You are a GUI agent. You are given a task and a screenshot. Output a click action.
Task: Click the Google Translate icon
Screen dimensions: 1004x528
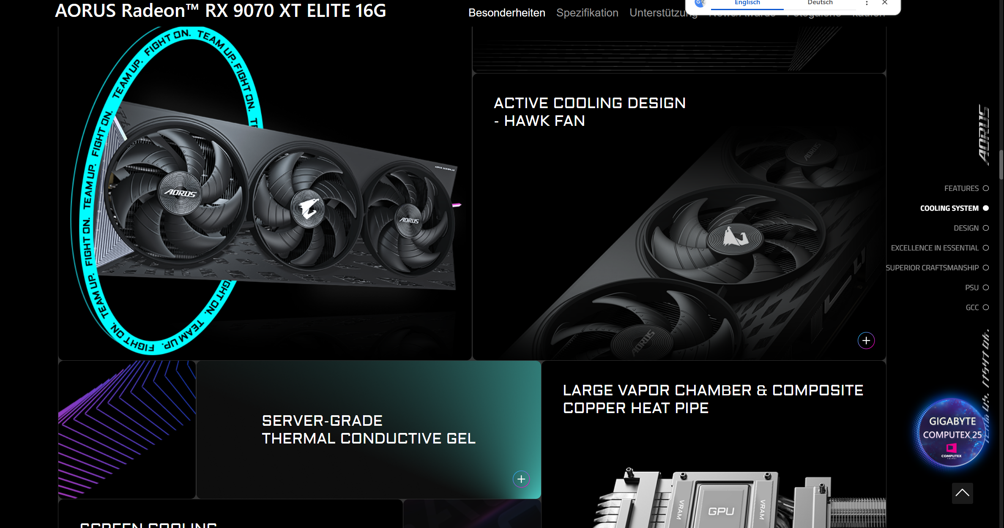[x=700, y=3]
